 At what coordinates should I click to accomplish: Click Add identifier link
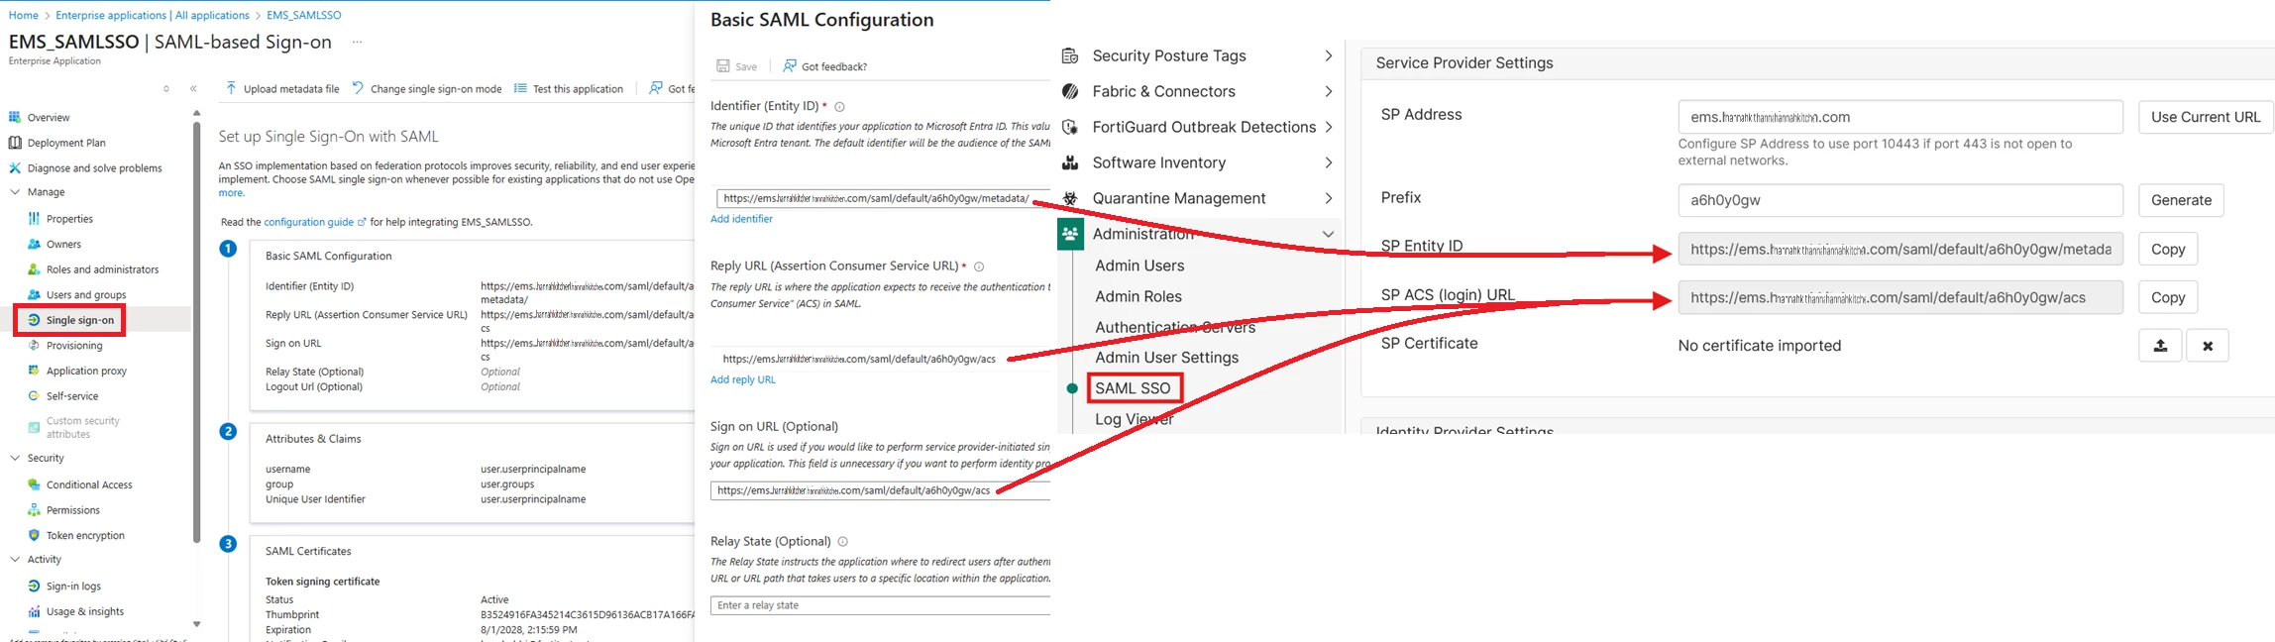[741, 219]
